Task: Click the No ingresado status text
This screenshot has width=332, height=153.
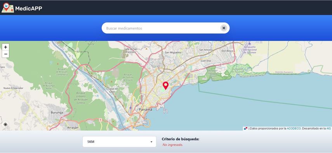Action: pos(173,145)
